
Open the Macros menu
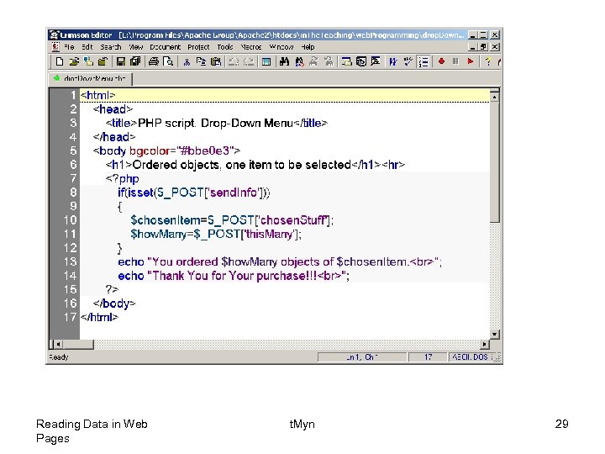(x=251, y=47)
